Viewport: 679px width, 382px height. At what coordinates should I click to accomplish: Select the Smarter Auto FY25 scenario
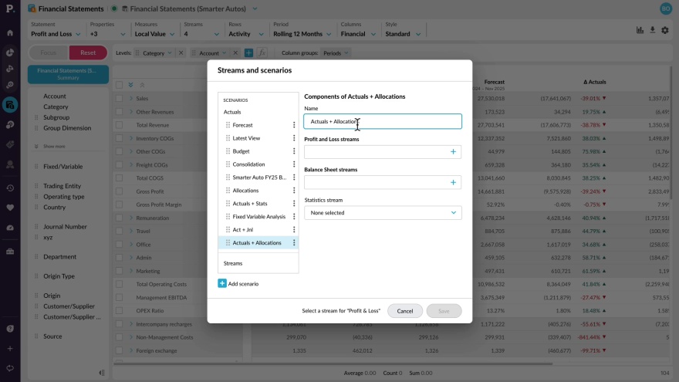(x=259, y=177)
